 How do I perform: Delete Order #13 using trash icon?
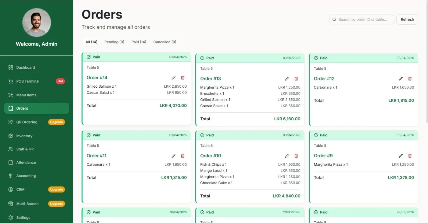(x=296, y=79)
